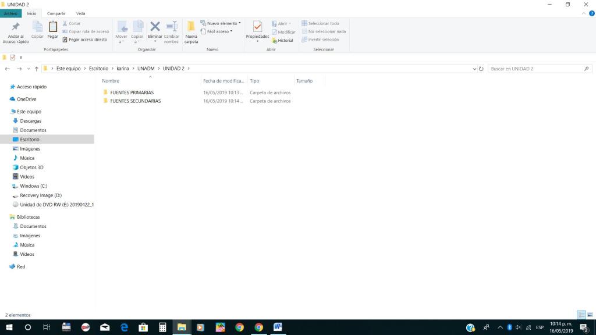Viewport: 596px width, 335px height.
Task: Click Pegar acceso directo
Action: click(85, 40)
